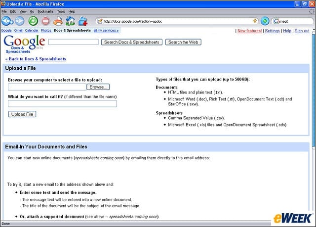This screenshot has height=227, width=316.
Task: Click the 'Spreadsheets' file type heading
Action: click(169, 113)
